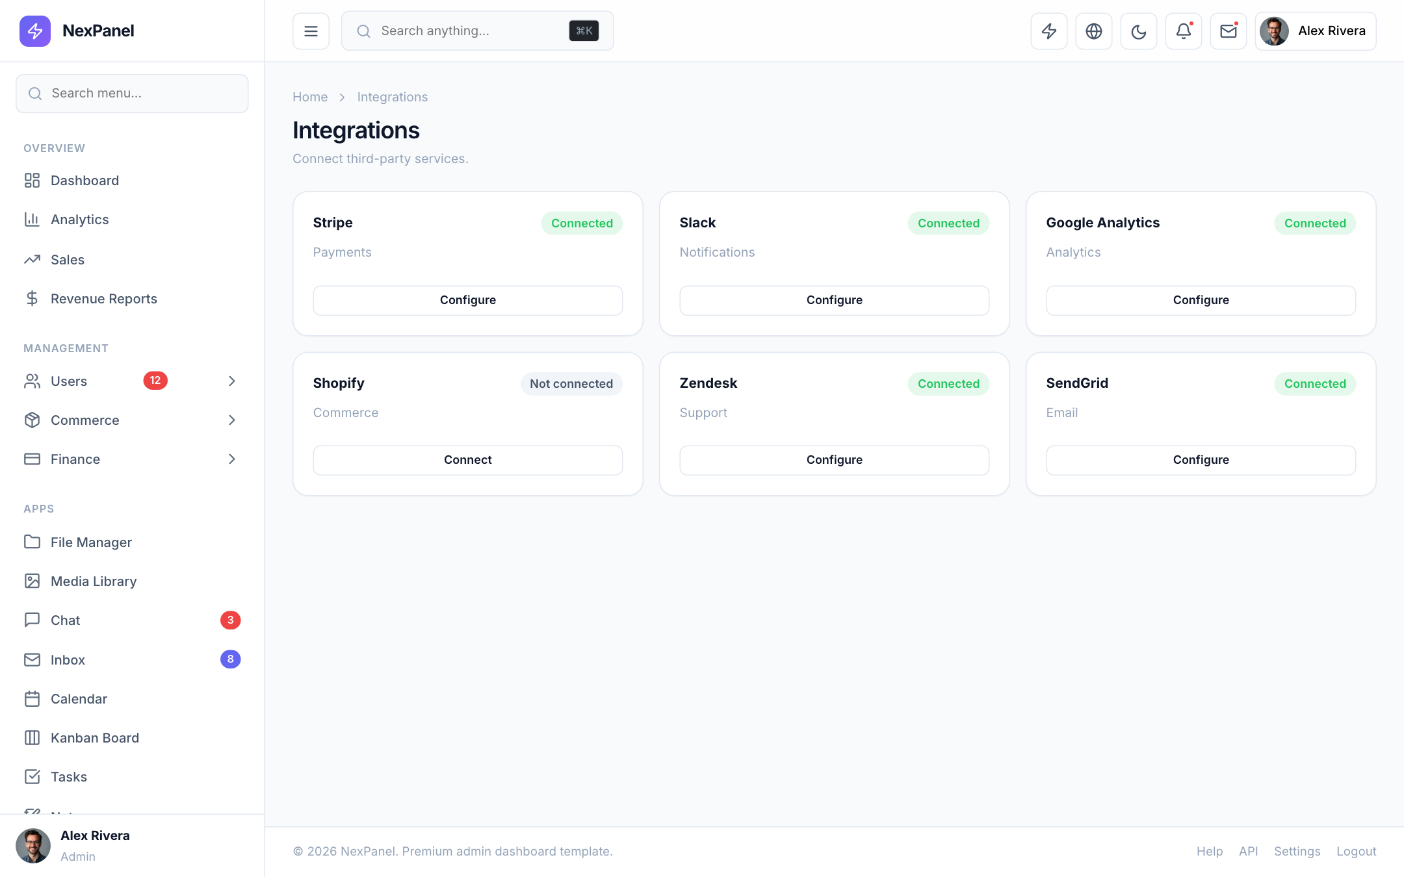
Task: Open the Help footer link
Action: click(x=1210, y=851)
